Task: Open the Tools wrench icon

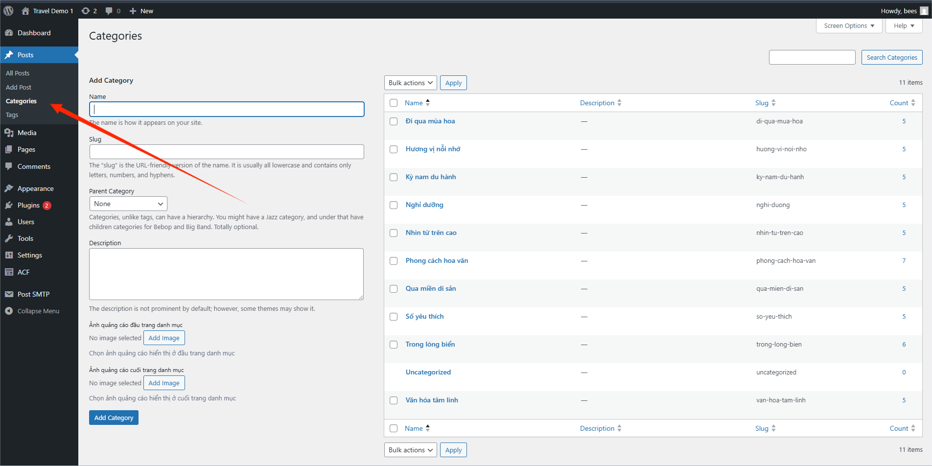Action: [9, 238]
